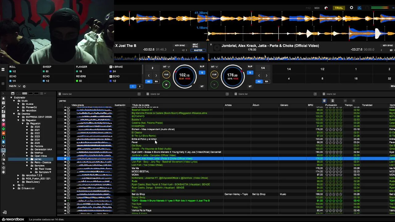Click the palette icon beside second blank list
This screenshot has height=222, width=395.
(227, 94)
